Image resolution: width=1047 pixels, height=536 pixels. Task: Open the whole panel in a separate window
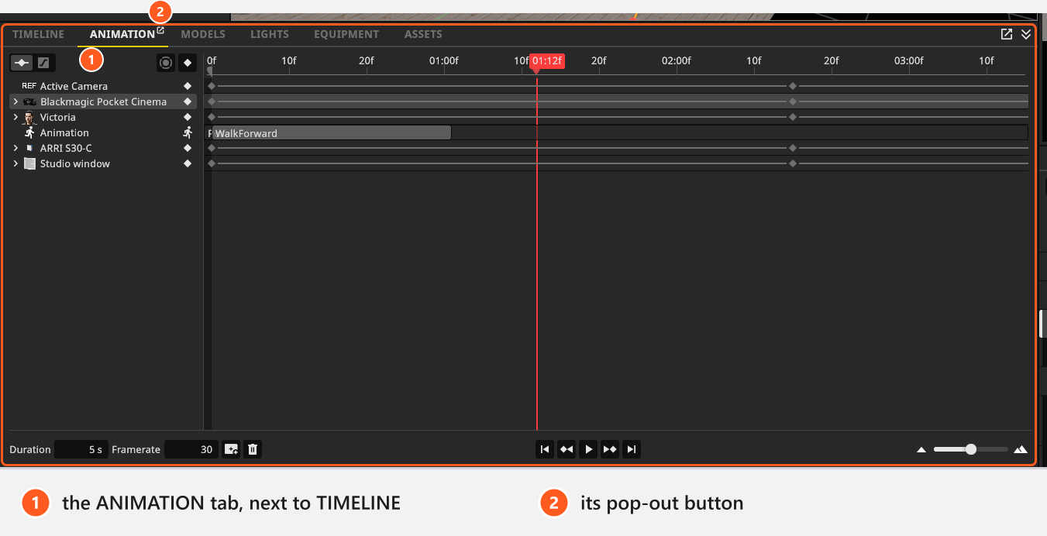pos(1006,34)
